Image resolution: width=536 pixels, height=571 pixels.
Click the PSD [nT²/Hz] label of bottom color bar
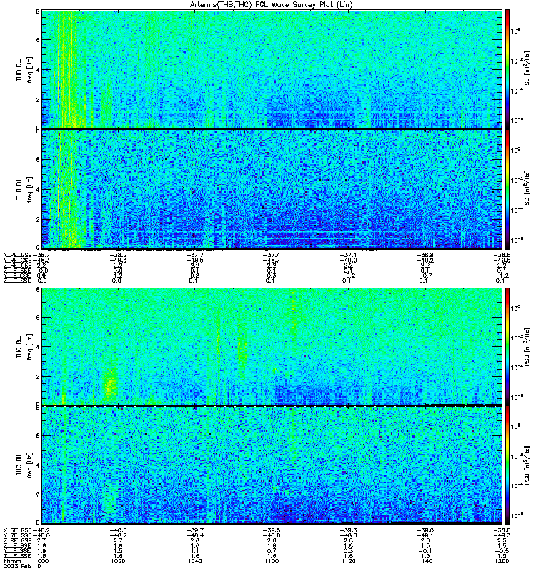coord(527,465)
